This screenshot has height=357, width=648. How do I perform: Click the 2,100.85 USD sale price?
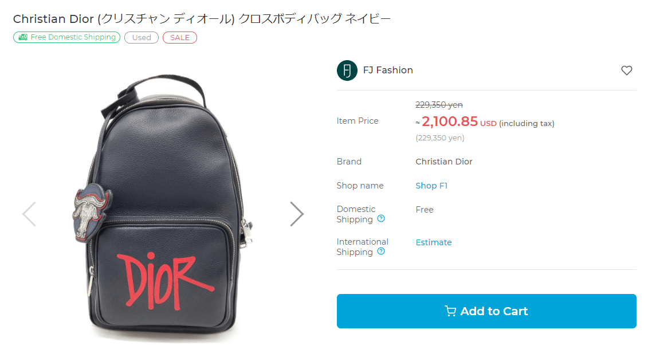click(x=459, y=121)
